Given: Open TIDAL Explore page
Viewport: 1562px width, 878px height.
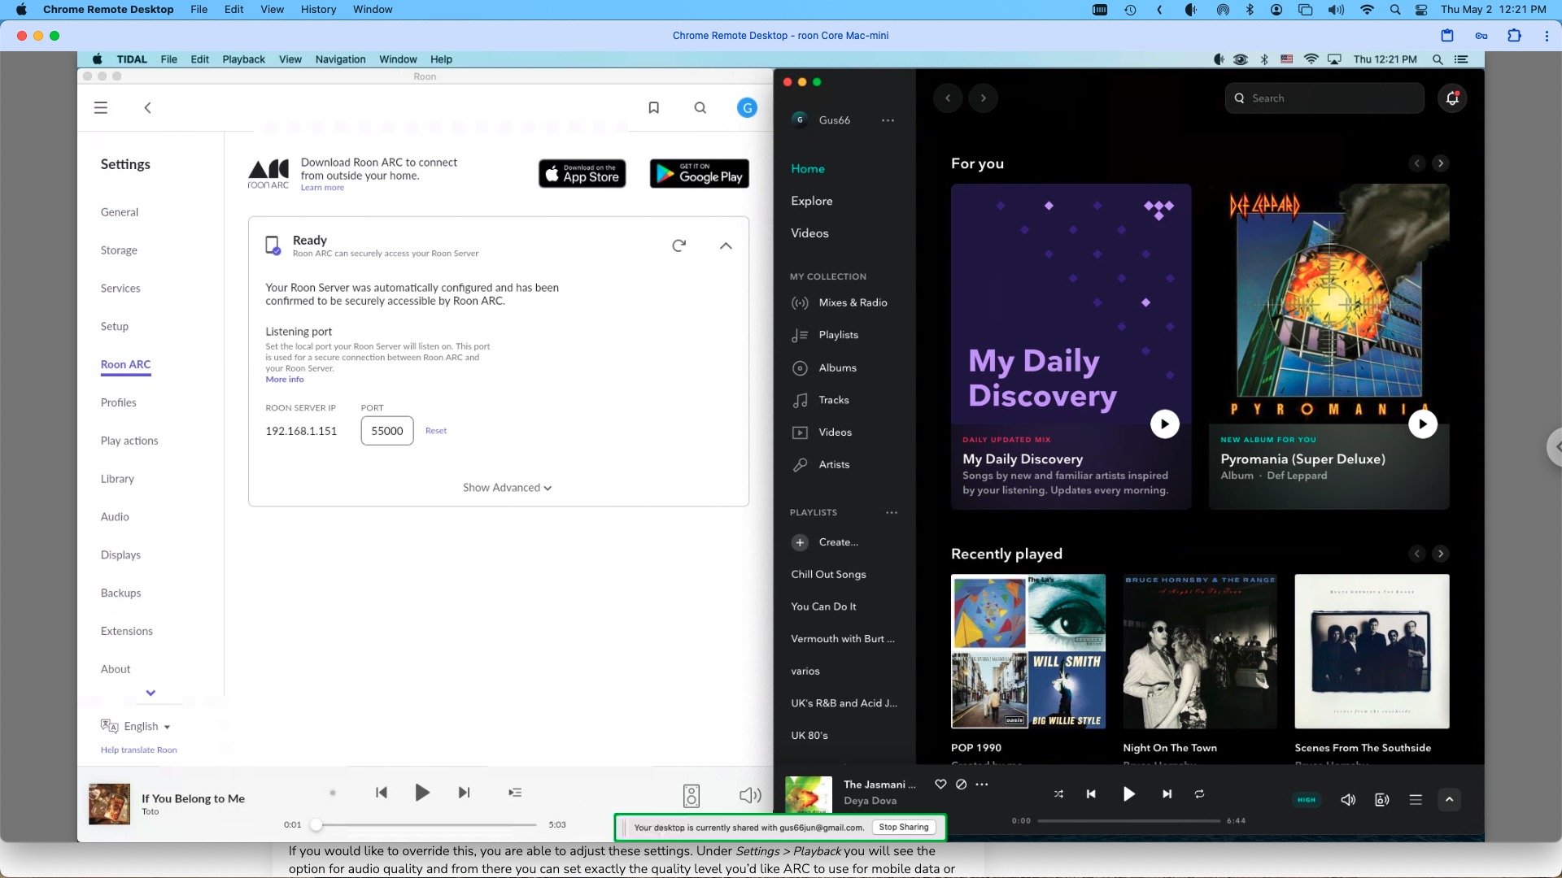Looking at the screenshot, I should click(x=812, y=201).
